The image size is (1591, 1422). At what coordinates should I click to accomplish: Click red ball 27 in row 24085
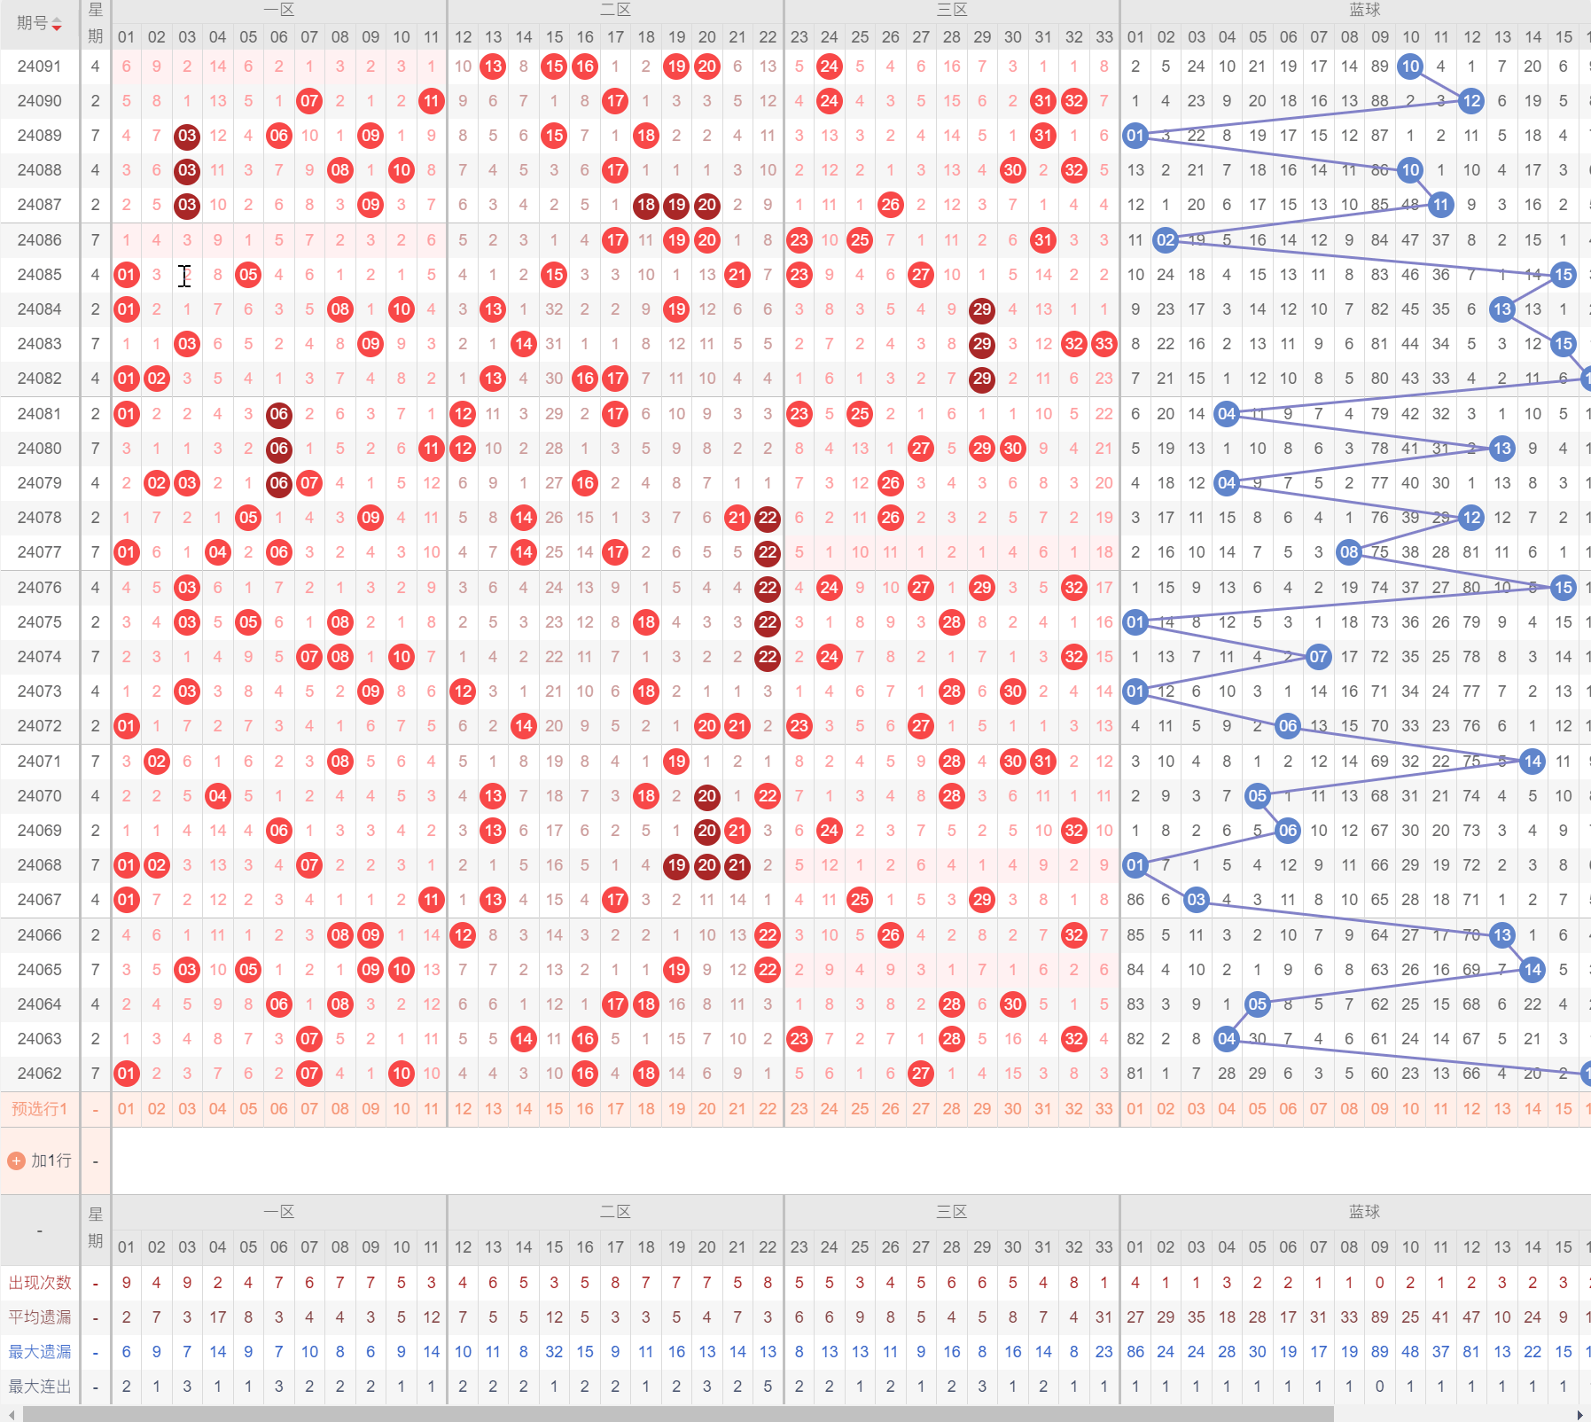pyautogui.click(x=921, y=275)
